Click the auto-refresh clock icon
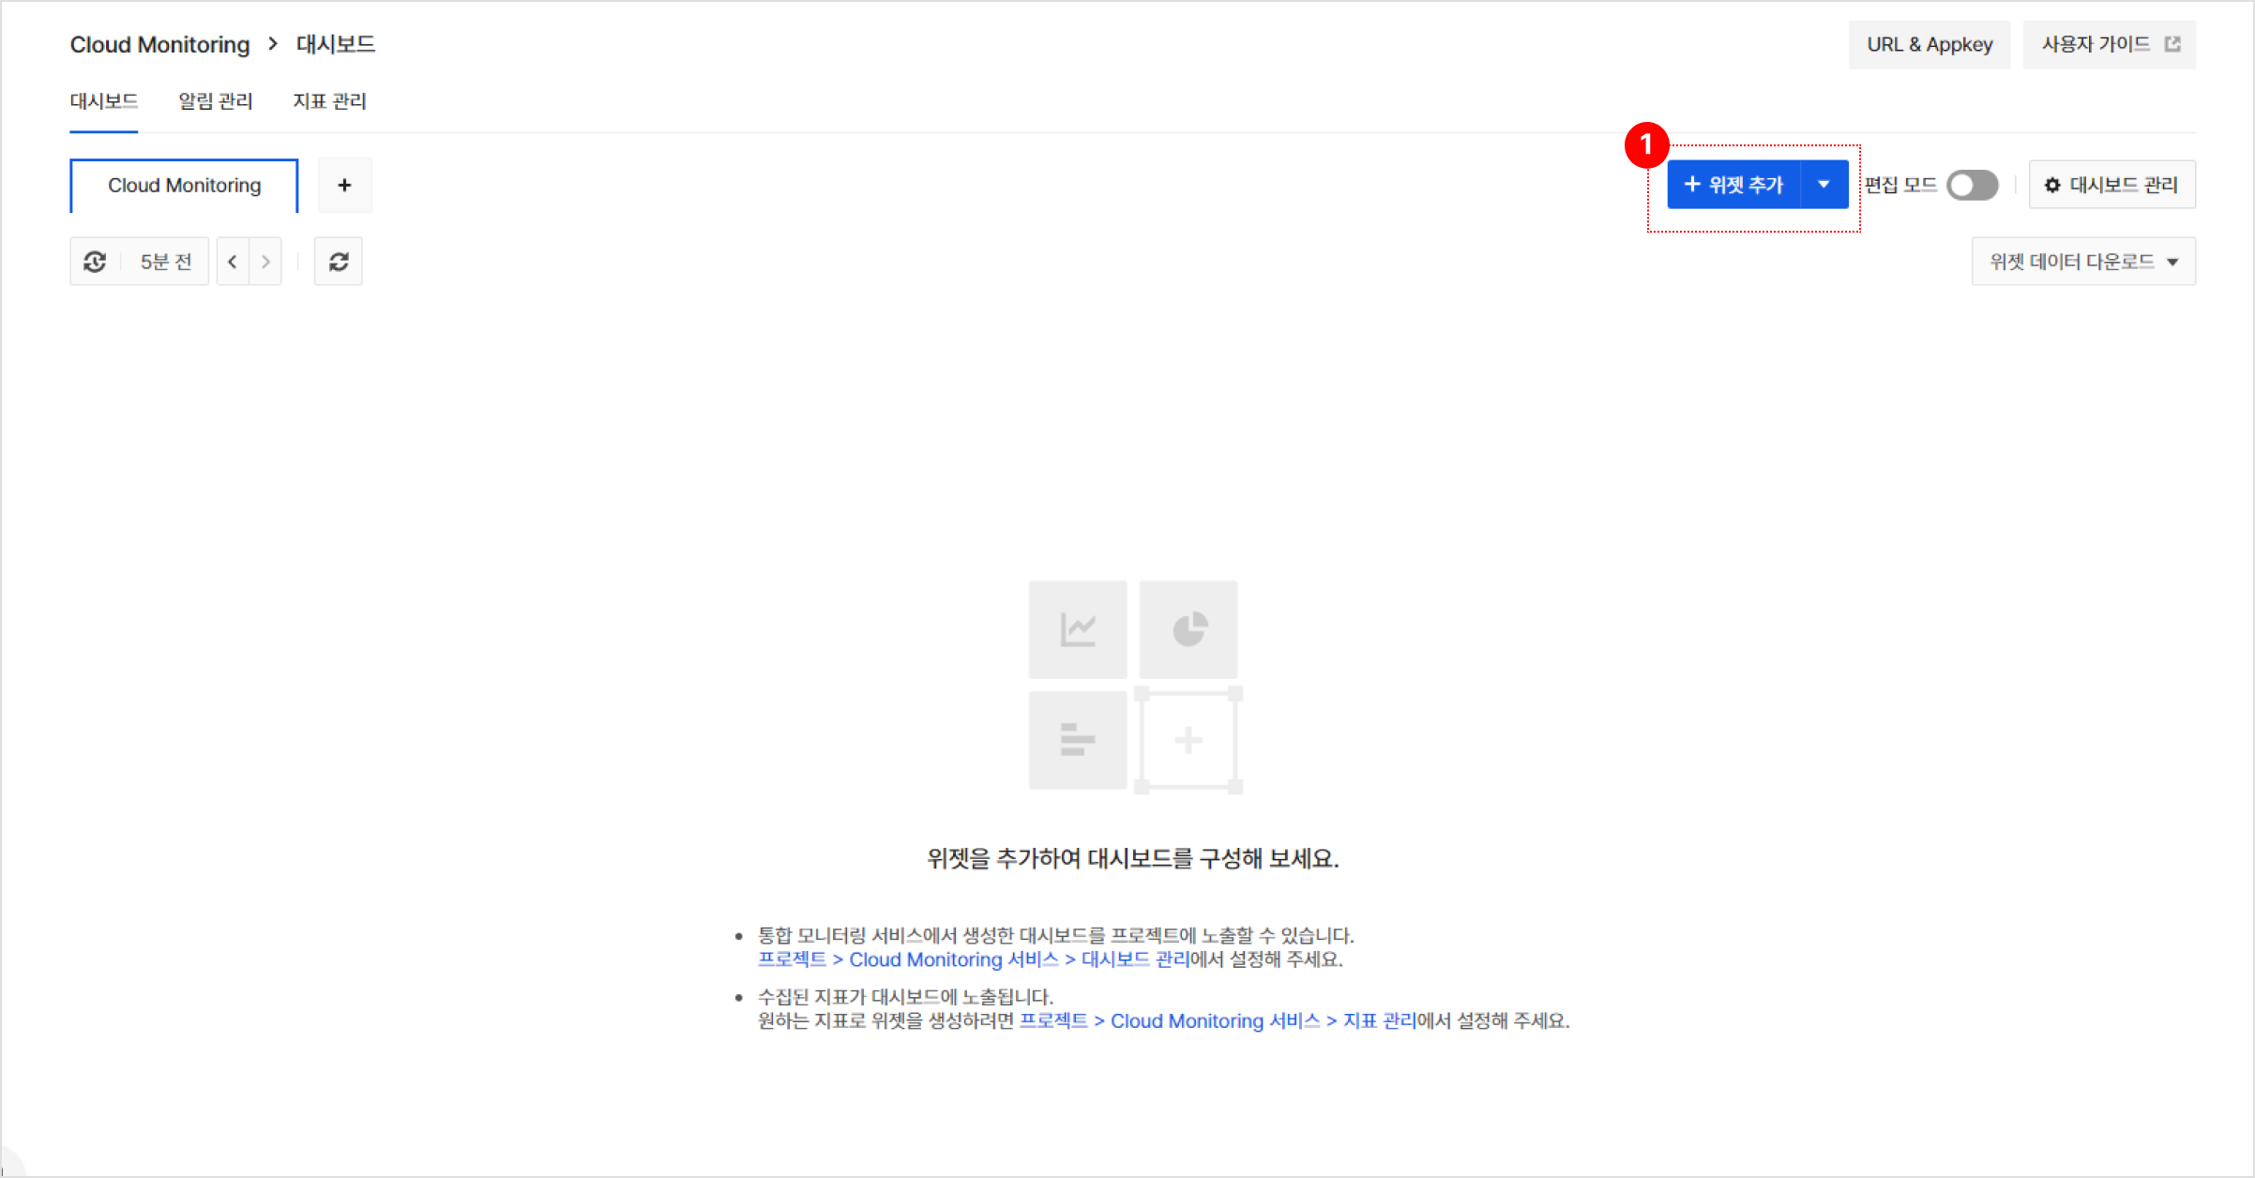2255x1178 pixels. pos(95,262)
